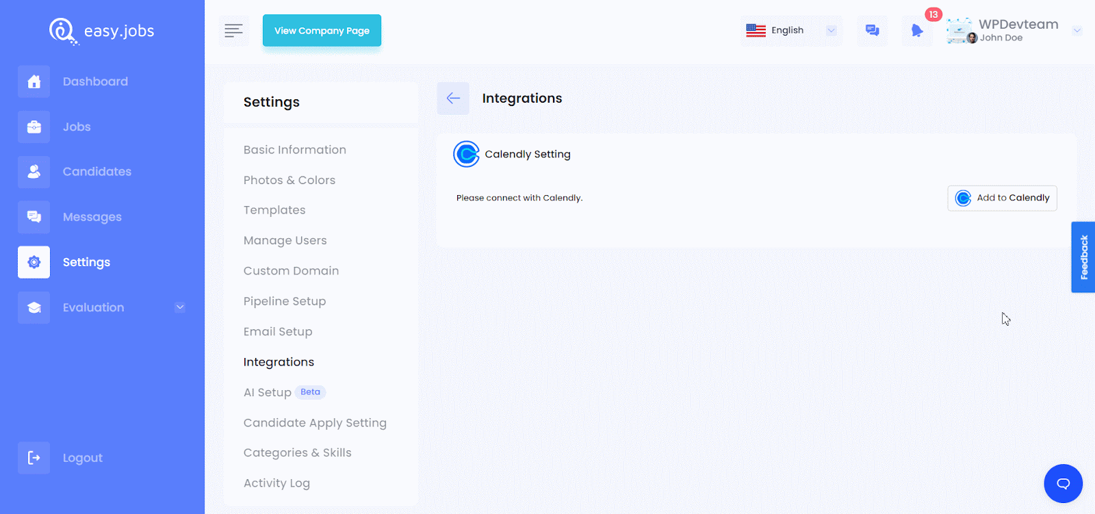Open Messages label in sidebar
1095x514 pixels.
point(92,217)
